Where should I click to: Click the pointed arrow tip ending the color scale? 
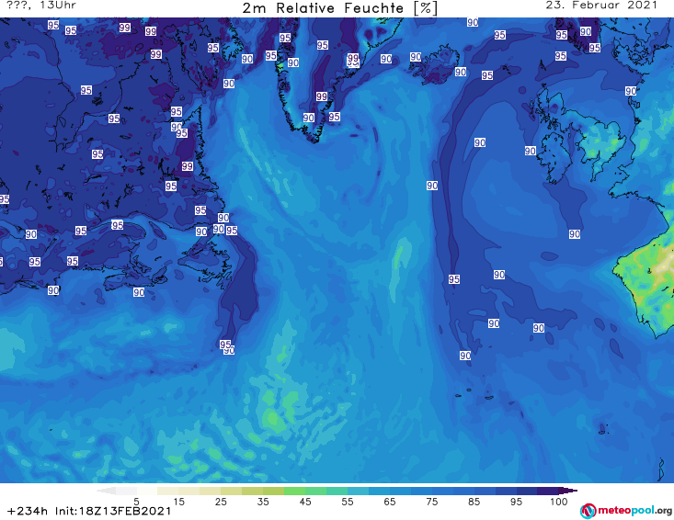tap(569, 491)
